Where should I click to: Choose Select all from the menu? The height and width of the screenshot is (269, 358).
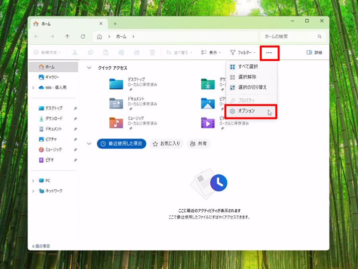248,67
